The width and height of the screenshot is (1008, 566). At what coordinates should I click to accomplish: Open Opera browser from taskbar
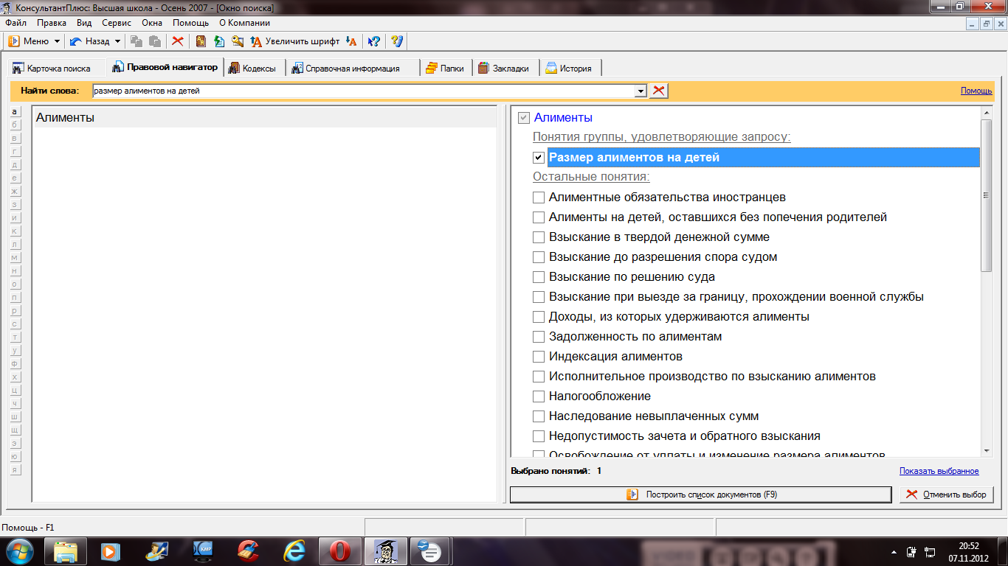[x=339, y=551]
